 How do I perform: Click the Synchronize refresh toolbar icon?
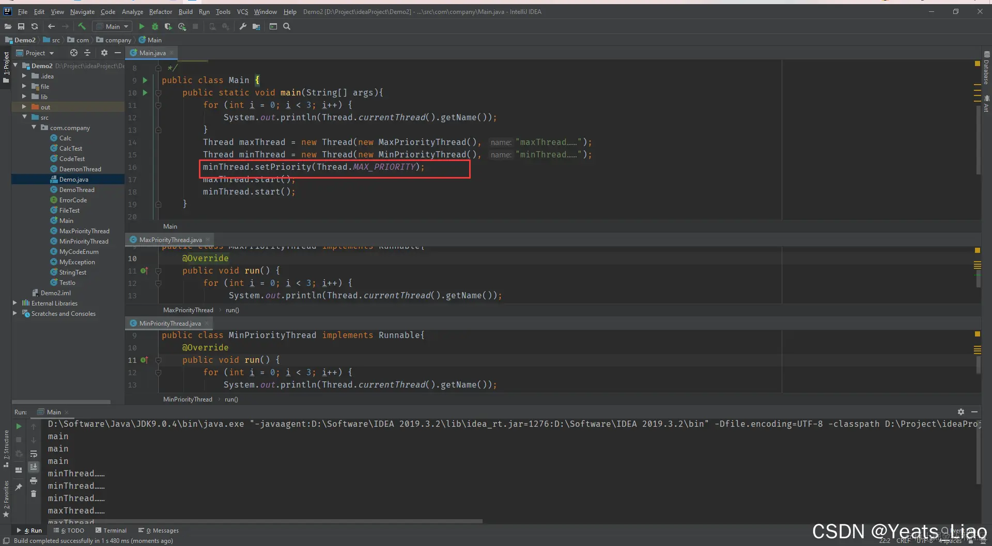point(35,26)
